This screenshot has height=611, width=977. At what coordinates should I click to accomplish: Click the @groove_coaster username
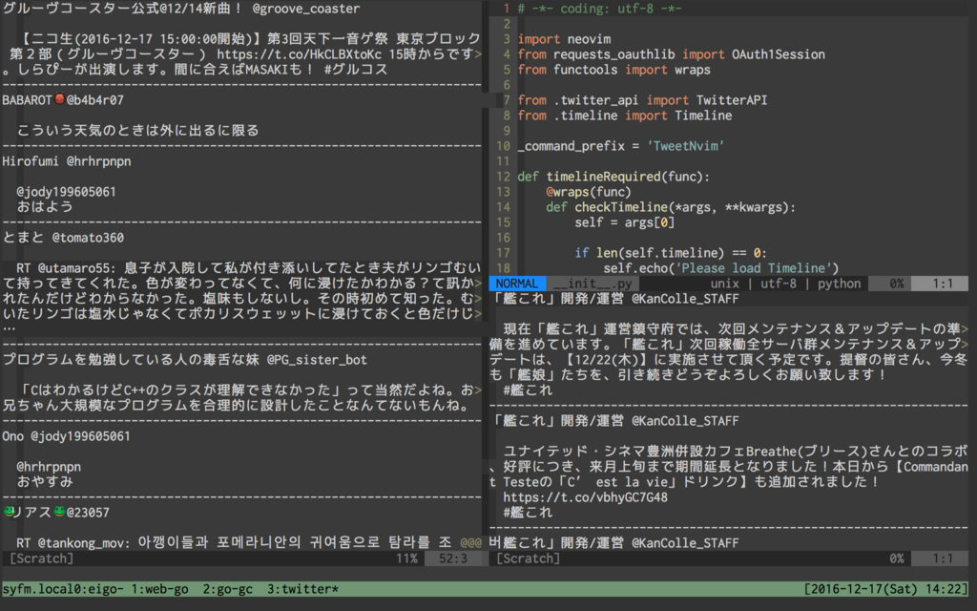point(306,9)
